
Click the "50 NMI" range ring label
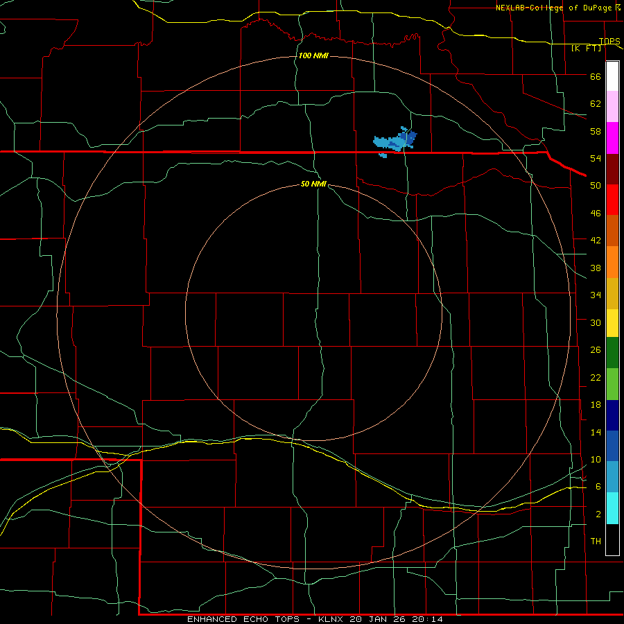(313, 184)
